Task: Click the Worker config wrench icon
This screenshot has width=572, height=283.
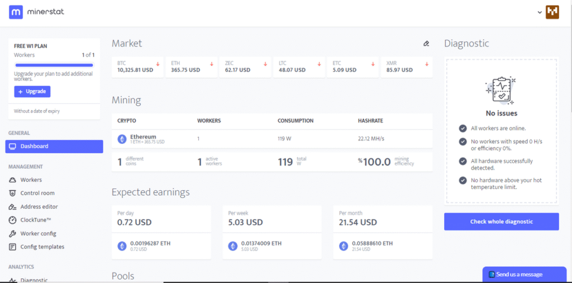Action: (x=13, y=234)
